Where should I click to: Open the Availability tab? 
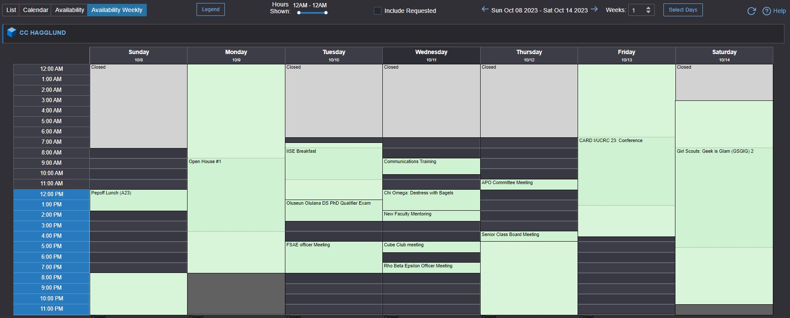coord(70,10)
